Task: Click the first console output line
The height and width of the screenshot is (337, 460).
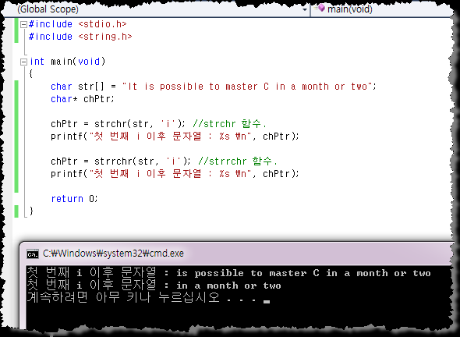Action: [x=228, y=273]
